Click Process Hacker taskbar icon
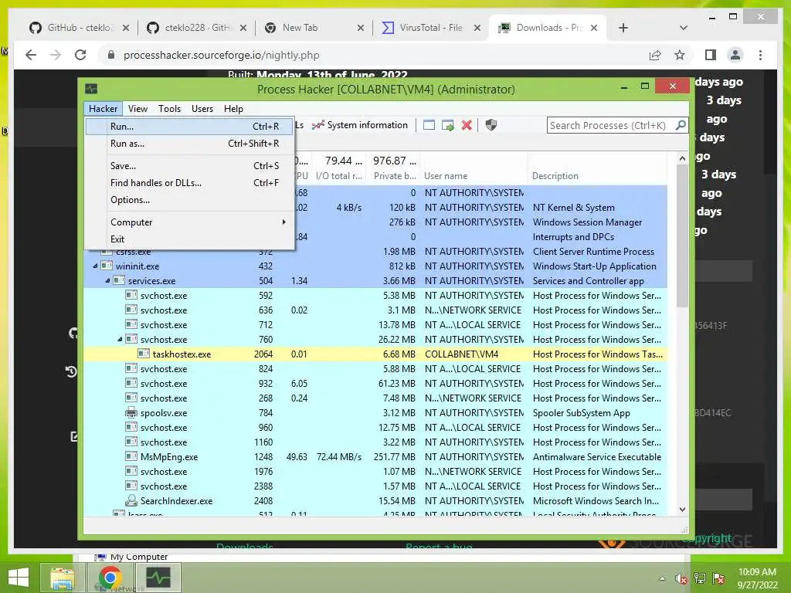791x593 pixels. coord(158,578)
